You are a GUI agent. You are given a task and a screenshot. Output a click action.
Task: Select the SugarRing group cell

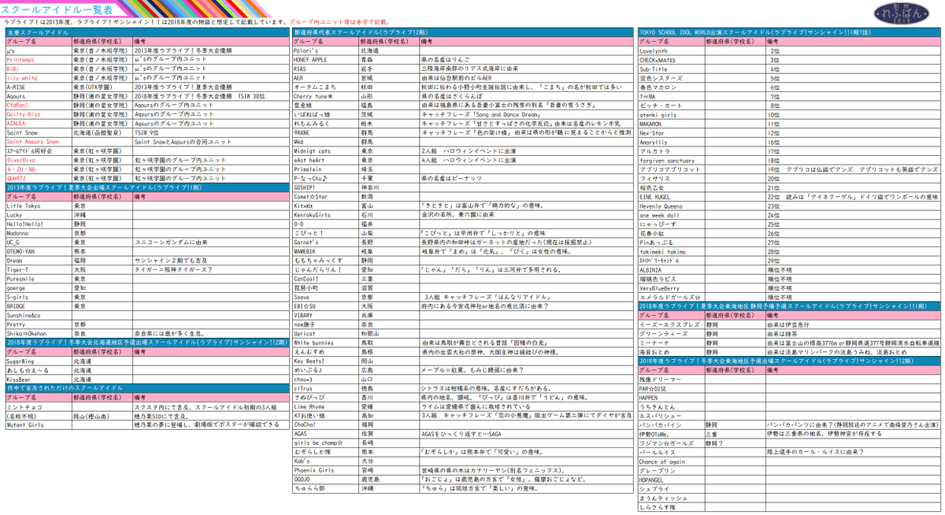pyautogui.click(x=39, y=360)
